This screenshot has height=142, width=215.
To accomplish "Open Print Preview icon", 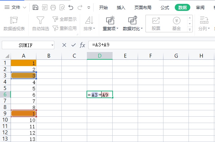I will pos(62,7).
